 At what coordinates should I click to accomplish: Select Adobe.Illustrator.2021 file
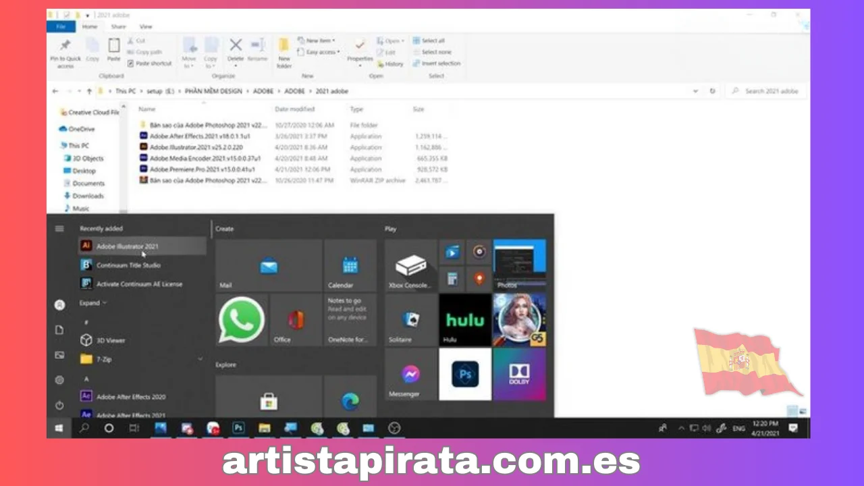[196, 147]
